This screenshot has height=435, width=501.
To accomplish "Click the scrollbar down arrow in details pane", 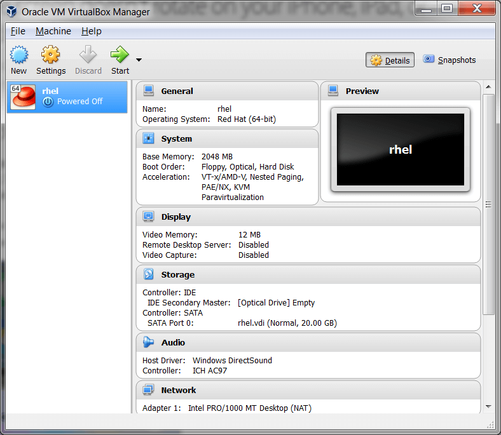I will (x=488, y=406).
